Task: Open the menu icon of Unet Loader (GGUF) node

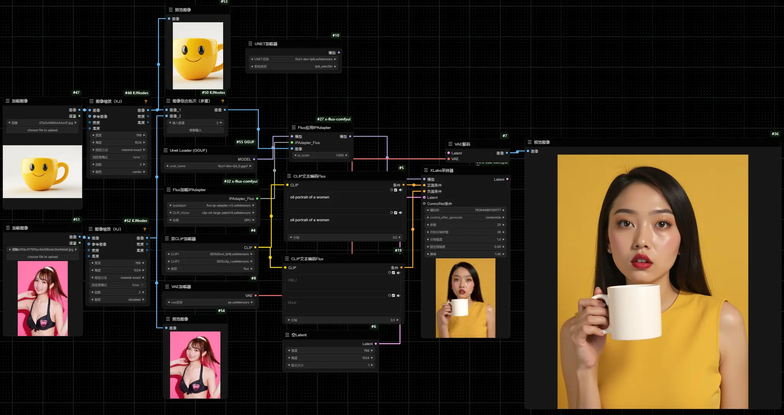Action: pos(166,150)
